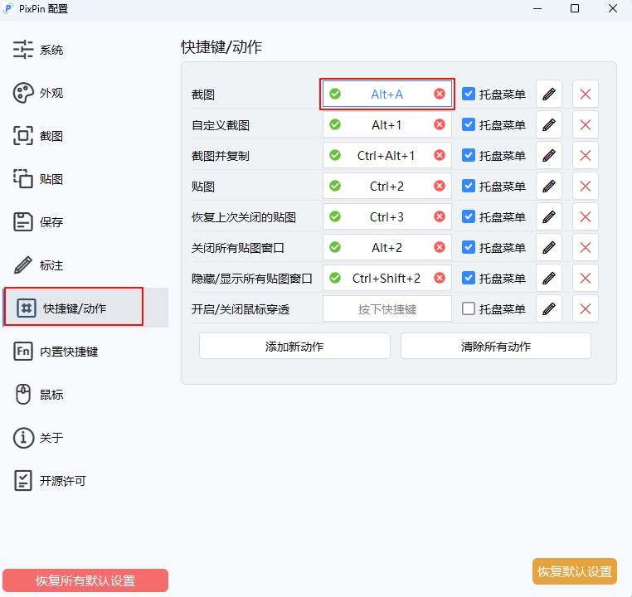Open the 系统 settings section
632x597 pixels.
point(50,50)
